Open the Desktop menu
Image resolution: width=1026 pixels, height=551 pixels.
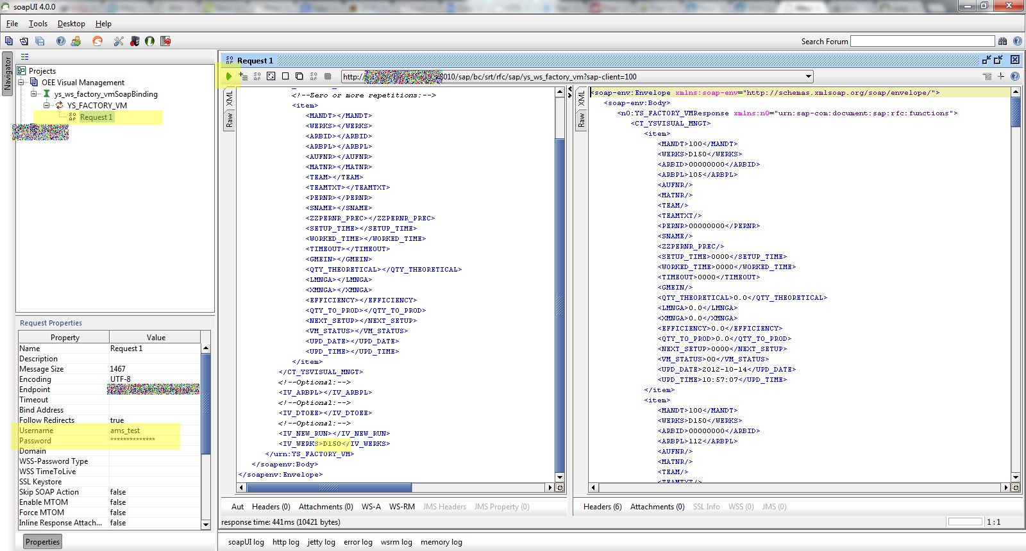coord(71,24)
